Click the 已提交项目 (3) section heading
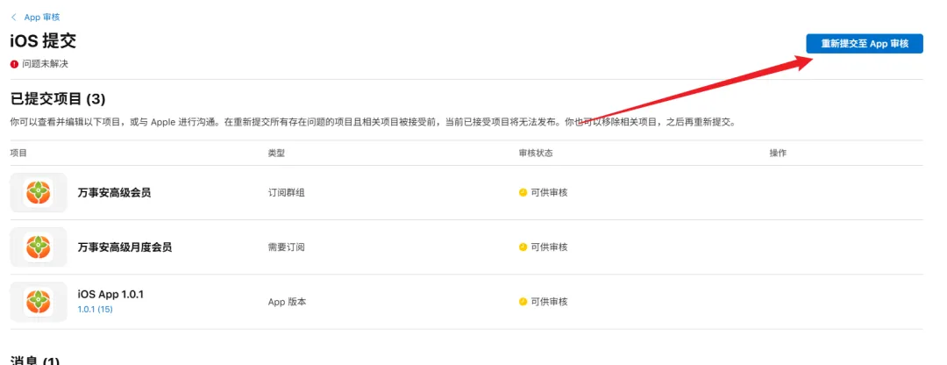 click(x=58, y=99)
